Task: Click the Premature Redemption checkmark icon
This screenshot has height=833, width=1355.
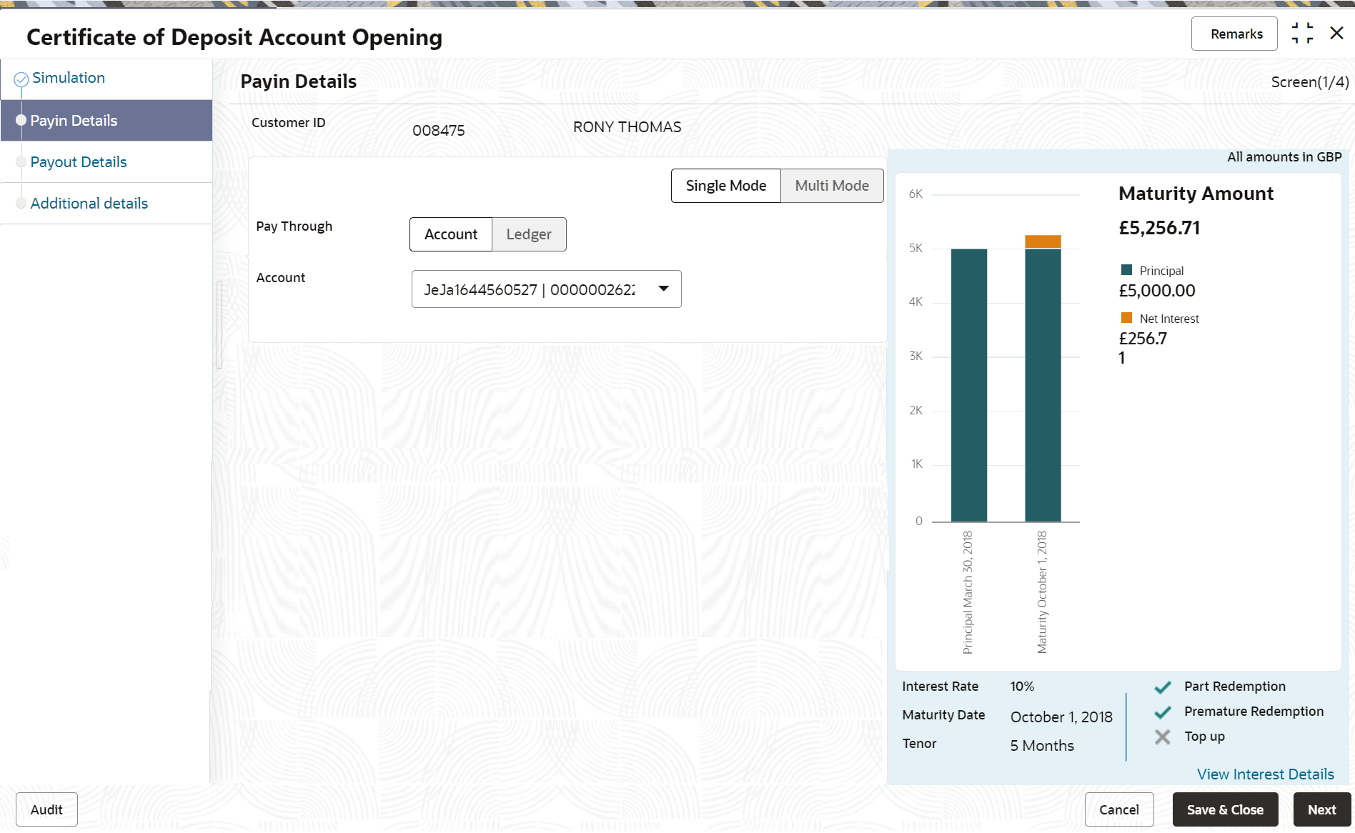Action: coord(1163,712)
